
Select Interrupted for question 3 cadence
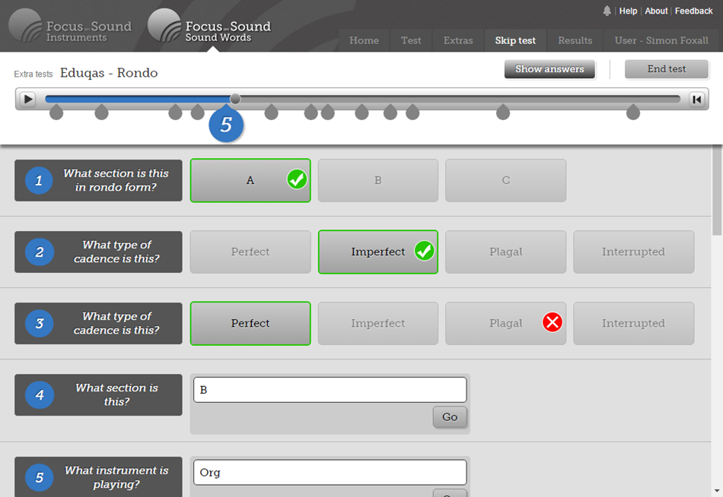[x=633, y=323]
